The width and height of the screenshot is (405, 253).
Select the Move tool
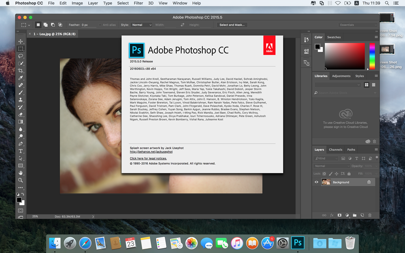click(20, 41)
